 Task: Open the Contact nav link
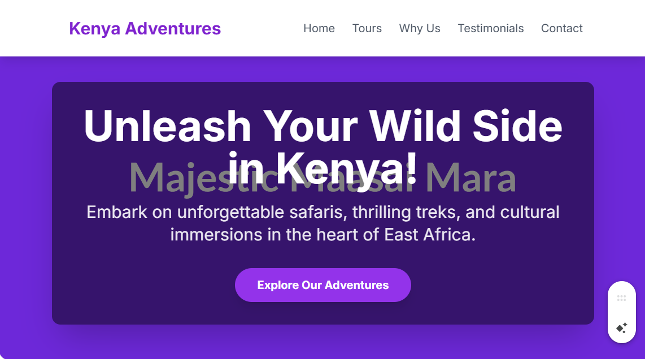(562, 28)
